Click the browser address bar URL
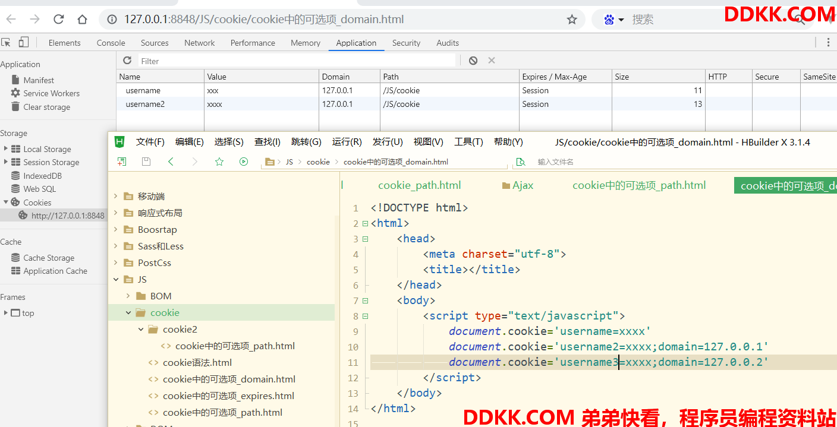Viewport: 837px width, 427px height. [x=264, y=20]
